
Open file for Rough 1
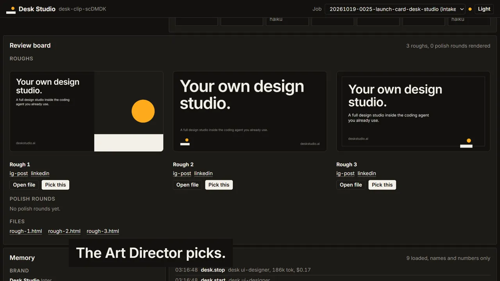(24, 185)
